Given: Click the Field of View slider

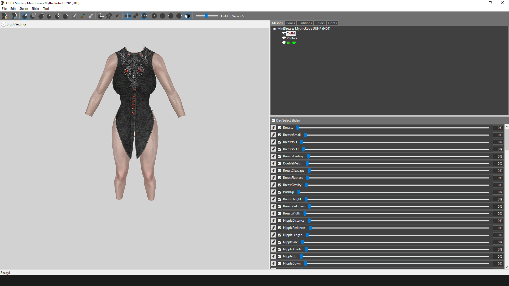Looking at the screenshot, I should pos(207,16).
